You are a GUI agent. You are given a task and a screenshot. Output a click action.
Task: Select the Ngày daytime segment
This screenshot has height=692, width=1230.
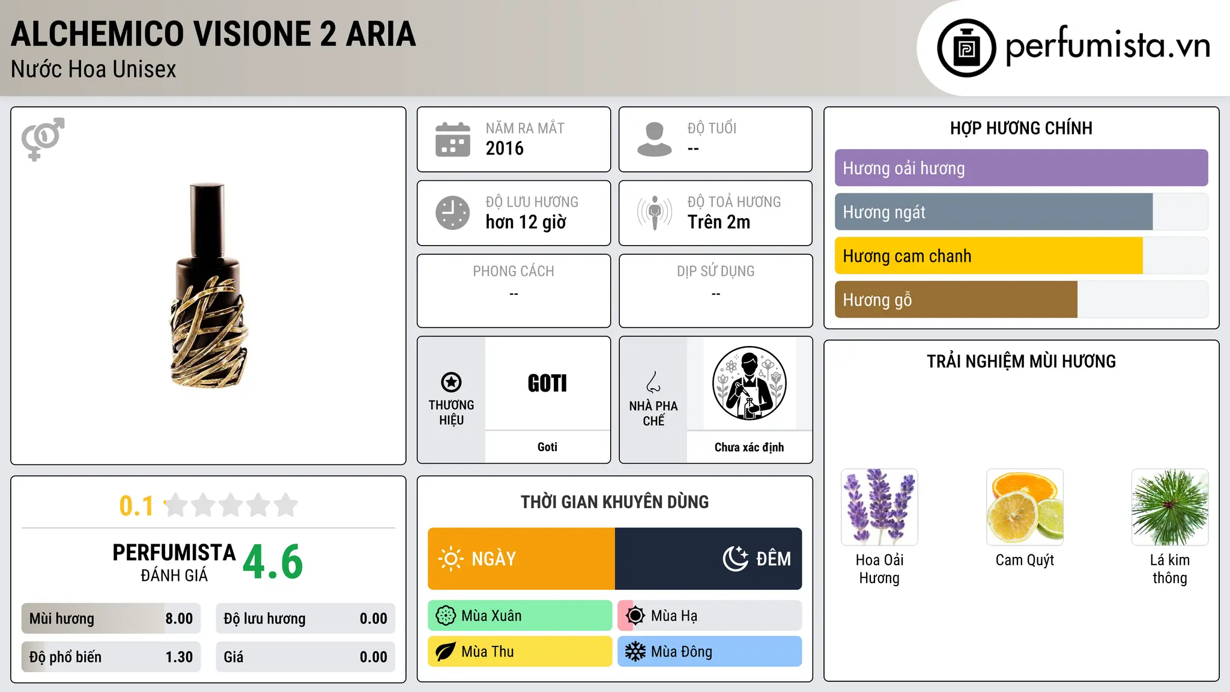coord(521,559)
